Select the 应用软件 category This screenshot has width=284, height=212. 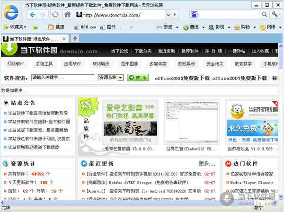72,64
